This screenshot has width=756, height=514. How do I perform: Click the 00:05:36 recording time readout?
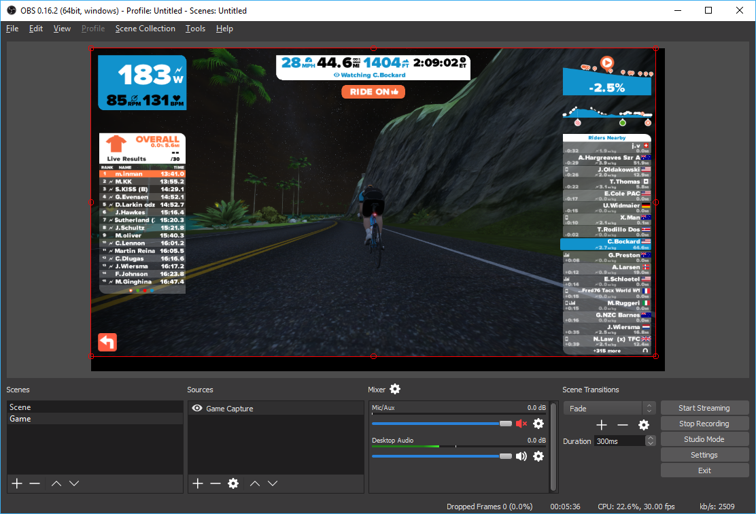click(565, 507)
